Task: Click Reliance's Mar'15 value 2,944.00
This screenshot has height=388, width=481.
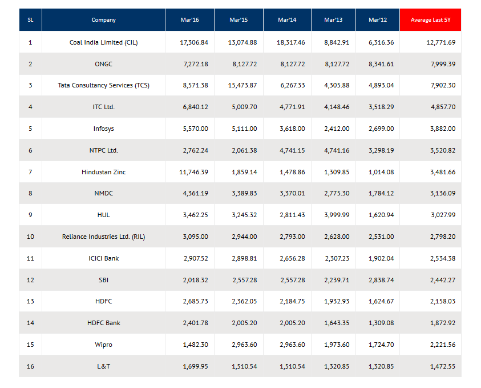Action: click(244, 237)
